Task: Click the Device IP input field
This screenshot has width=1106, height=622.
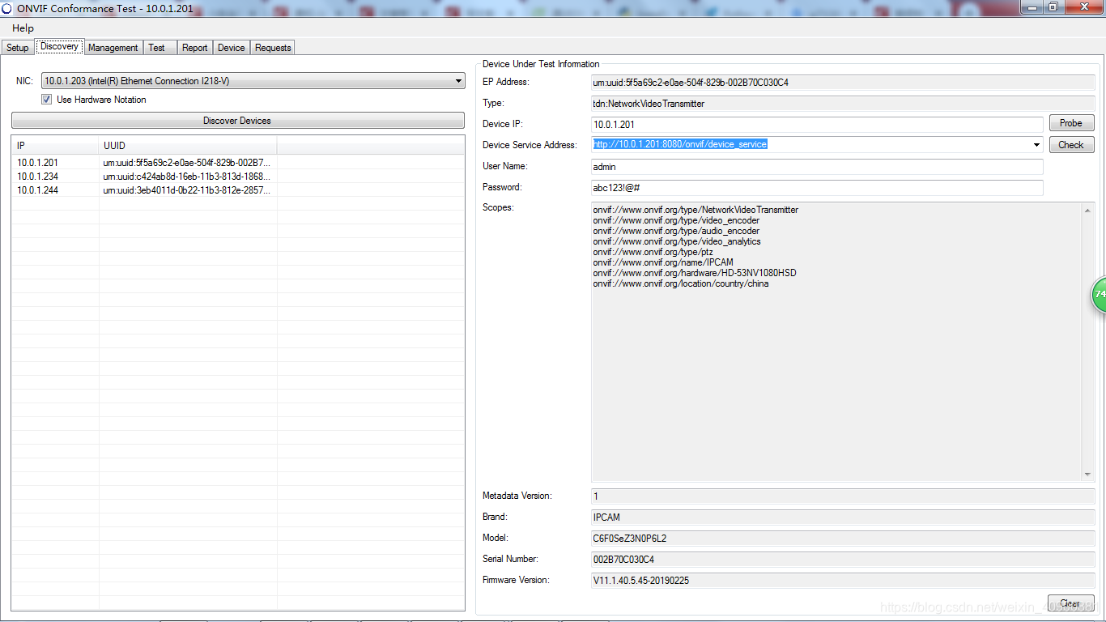Action: [817, 124]
